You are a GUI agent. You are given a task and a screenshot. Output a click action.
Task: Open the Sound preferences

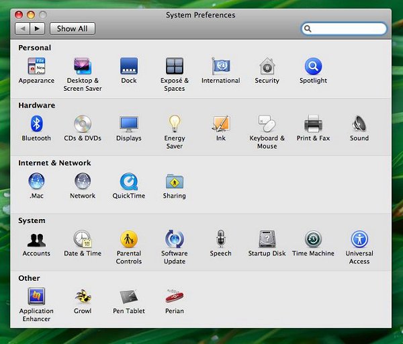point(359,124)
